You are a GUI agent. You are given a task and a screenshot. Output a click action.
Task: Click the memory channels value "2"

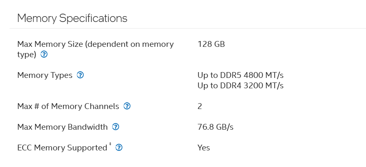(200, 106)
